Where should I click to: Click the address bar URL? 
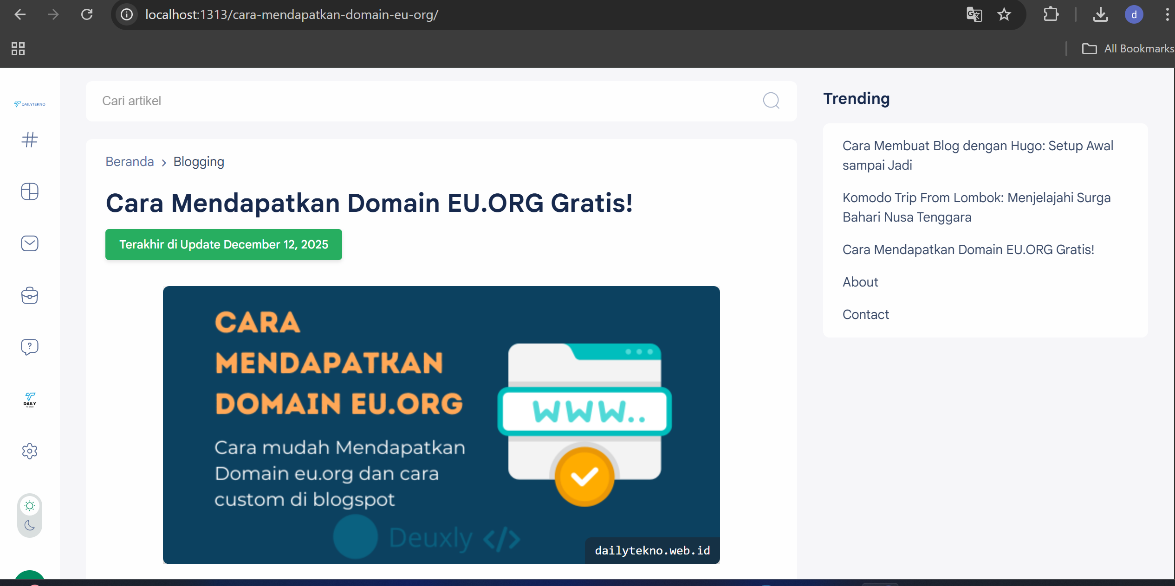click(292, 15)
